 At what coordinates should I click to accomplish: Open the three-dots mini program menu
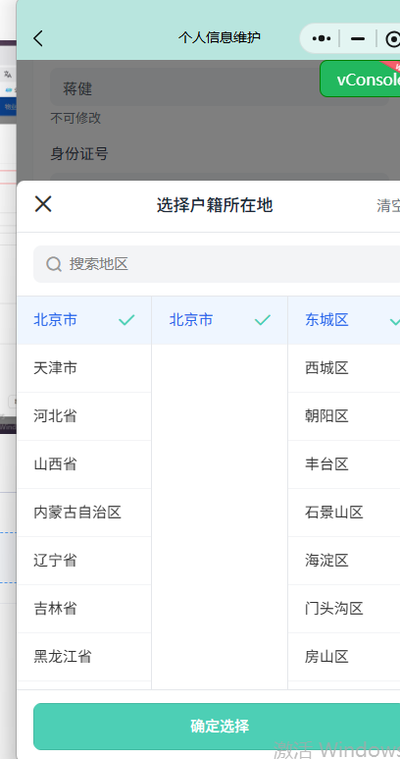coord(322,38)
